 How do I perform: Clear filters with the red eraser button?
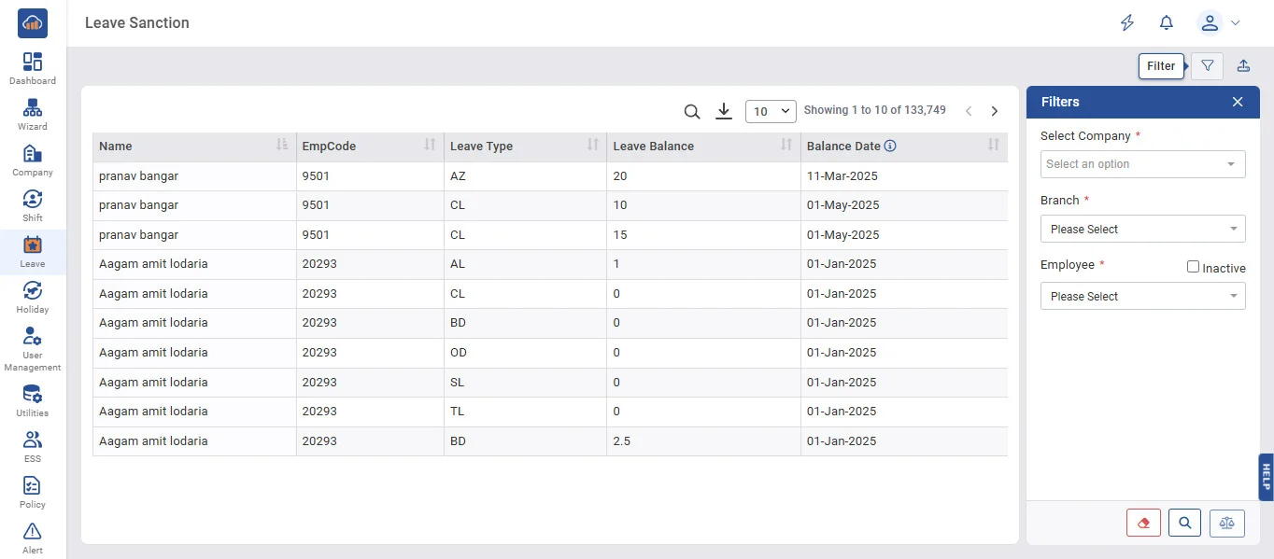pos(1143,524)
